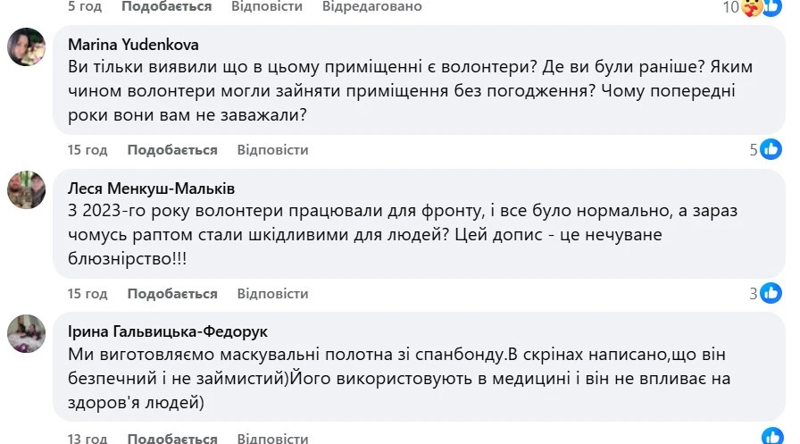Click like reaction icon on Ірина Гальвицька-Федорук's comment
This screenshot has width=800, height=444.
(x=772, y=436)
